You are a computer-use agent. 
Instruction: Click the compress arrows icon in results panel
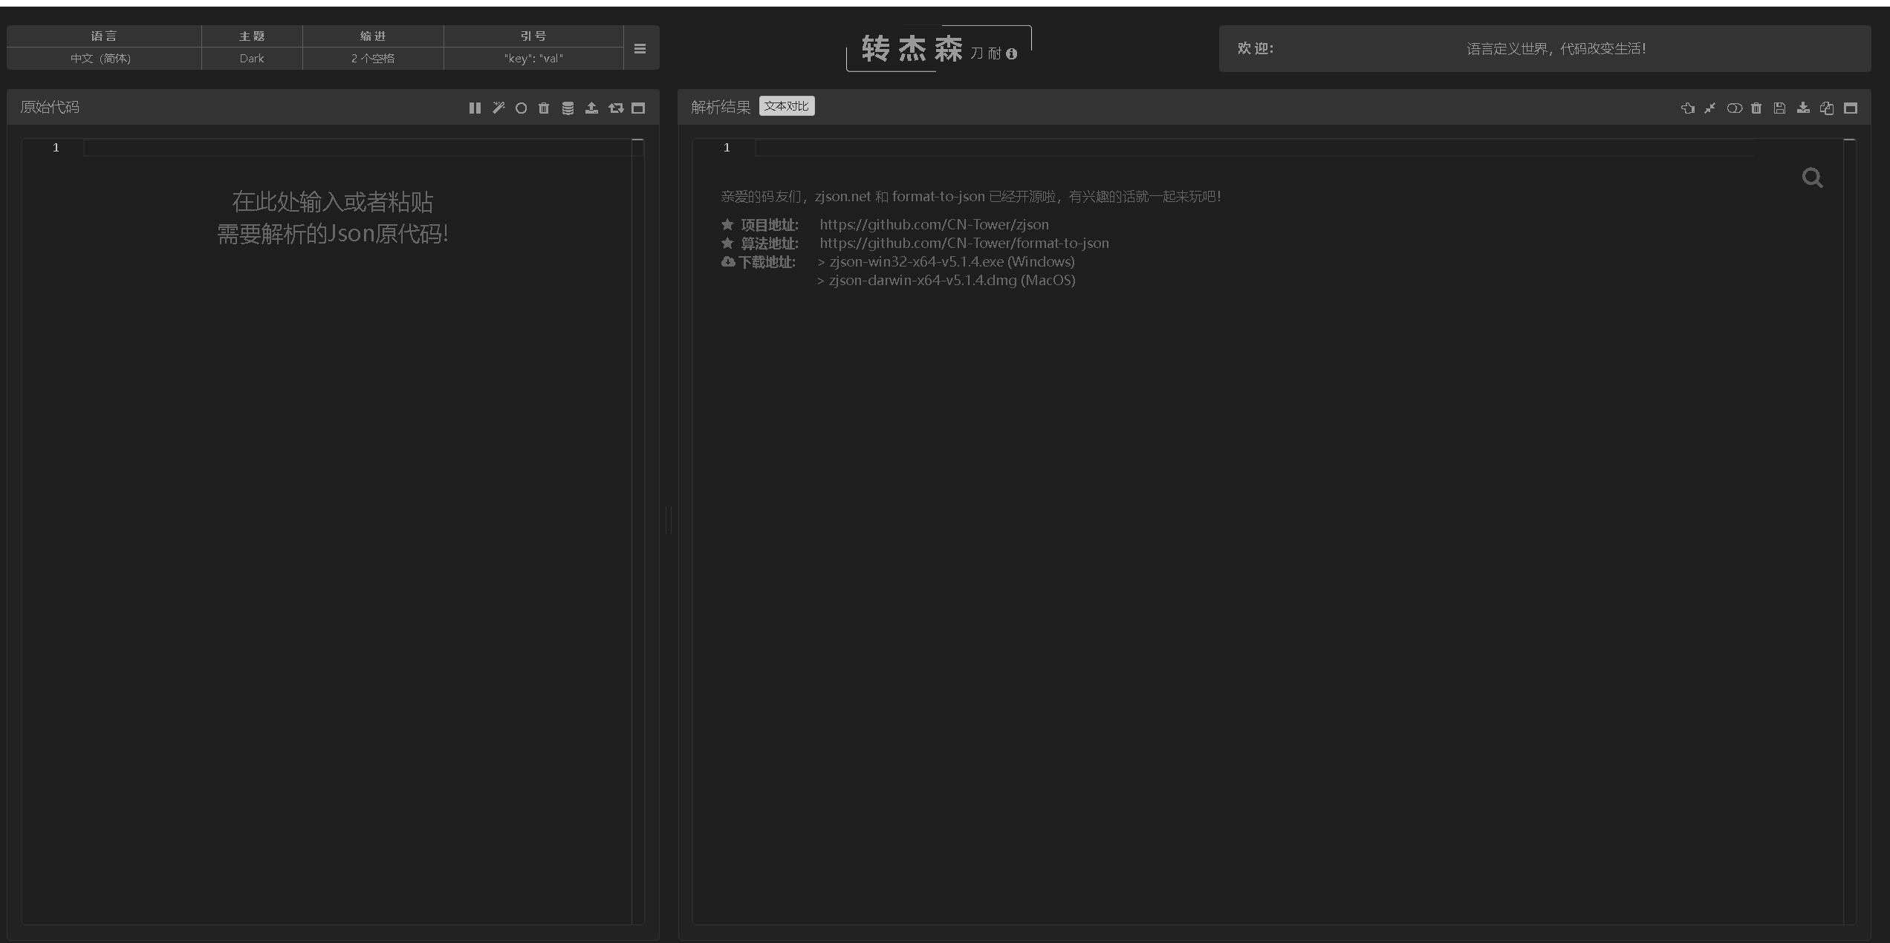[1710, 108]
